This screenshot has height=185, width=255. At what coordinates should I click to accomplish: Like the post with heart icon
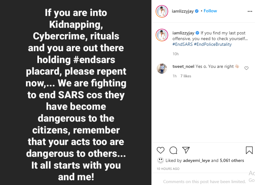coord(161,150)
